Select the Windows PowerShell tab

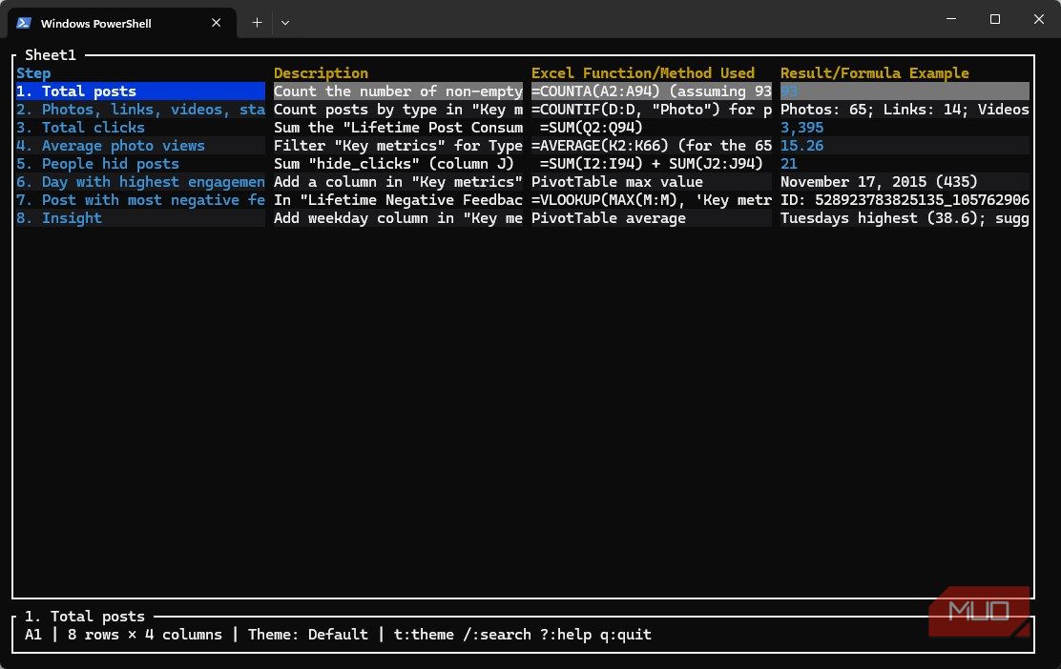click(x=122, y=23)
